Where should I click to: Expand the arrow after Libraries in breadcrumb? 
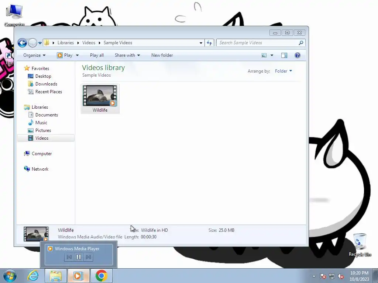pos(78,43)
